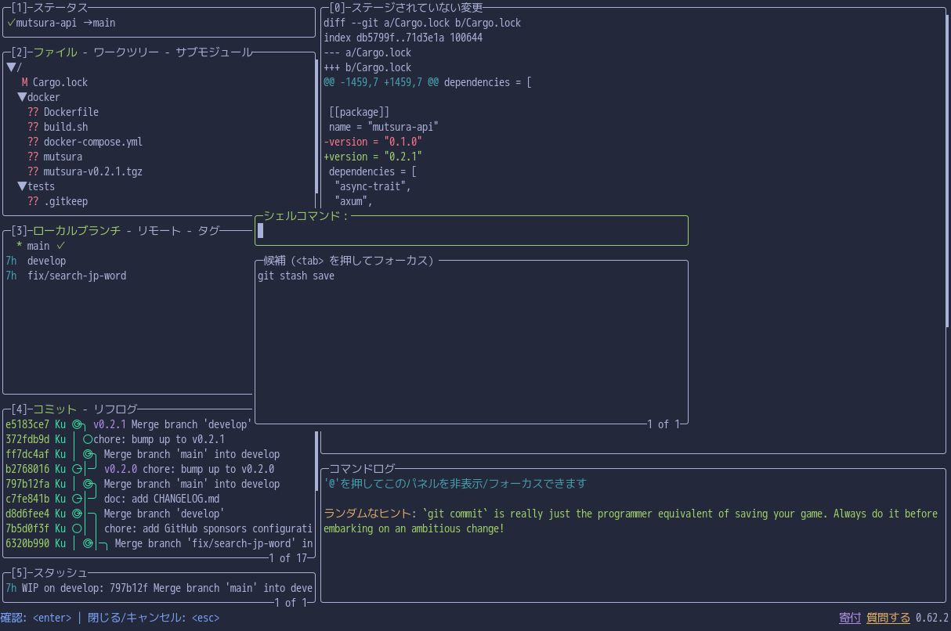Click 閉じる/キャンセル: <esc> hint
This screenshot has height=631, width=951.
click(x=154, y=618)
